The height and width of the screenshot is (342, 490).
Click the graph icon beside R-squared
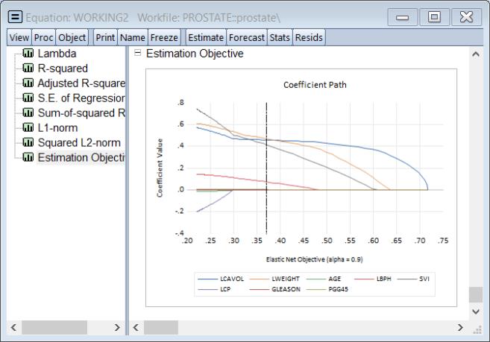coord(28,69)
